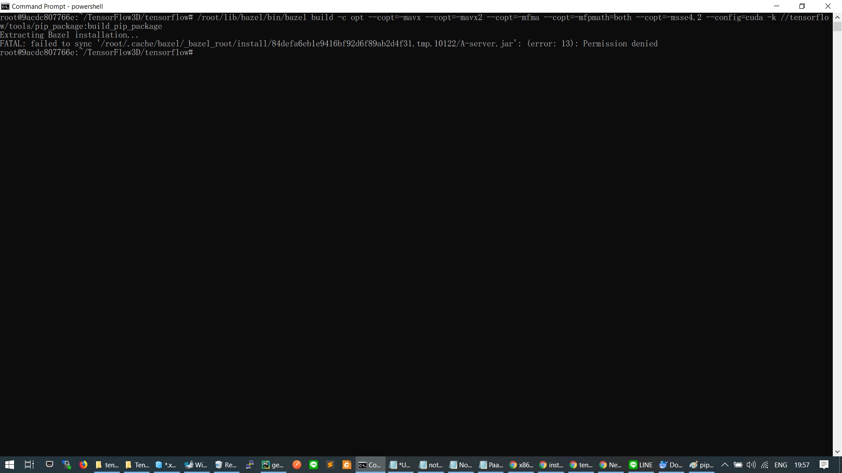
Task: Switch to the Notepad *U window
Action: (x=400, y=465)
